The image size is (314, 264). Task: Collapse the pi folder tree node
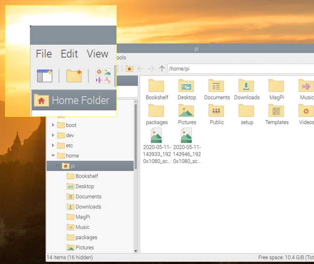coord(58,166)
